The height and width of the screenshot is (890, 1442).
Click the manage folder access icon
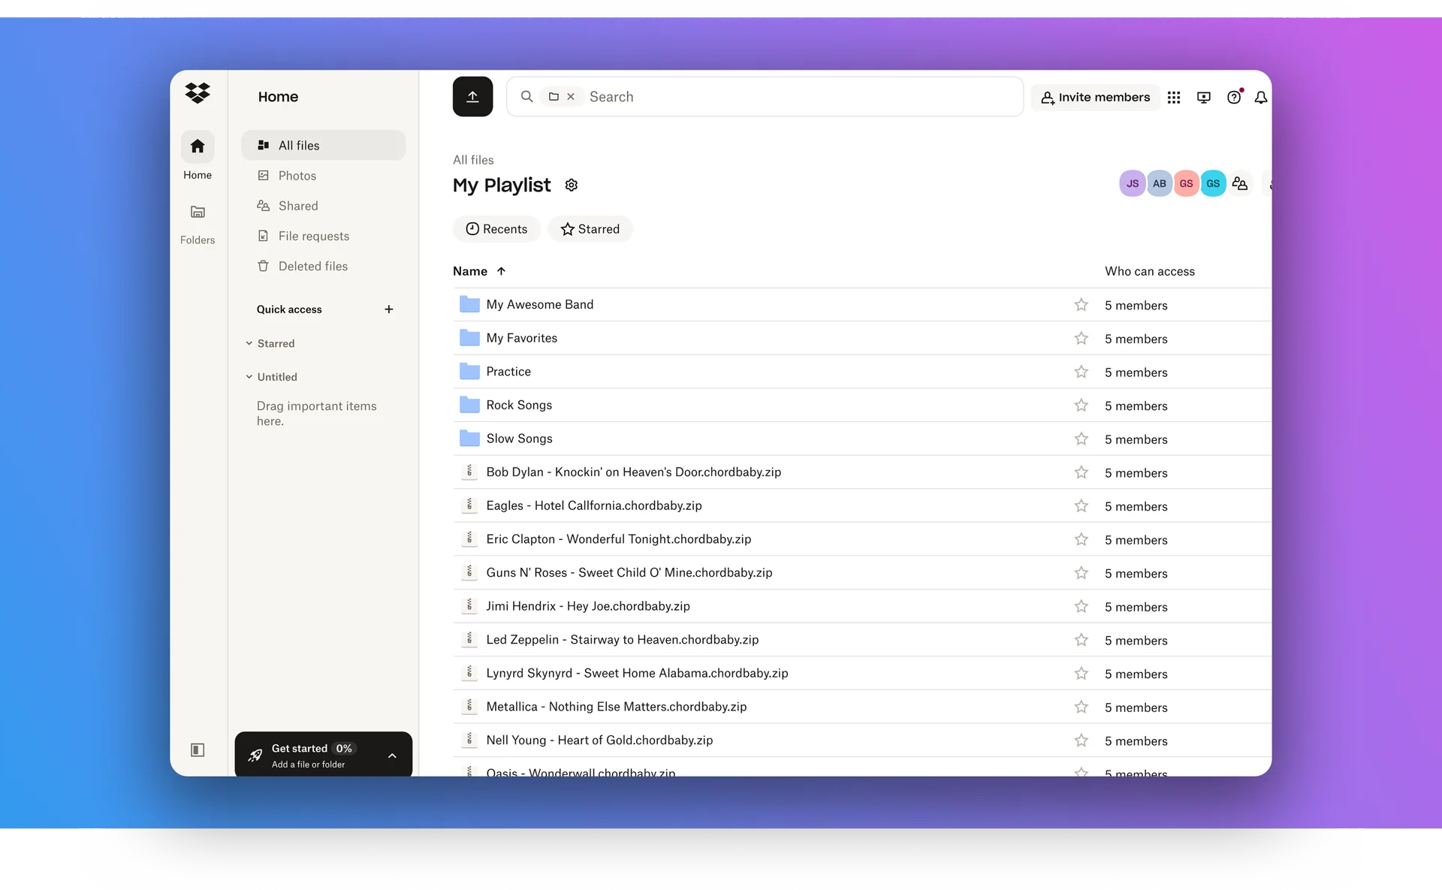click(1240, 183)
